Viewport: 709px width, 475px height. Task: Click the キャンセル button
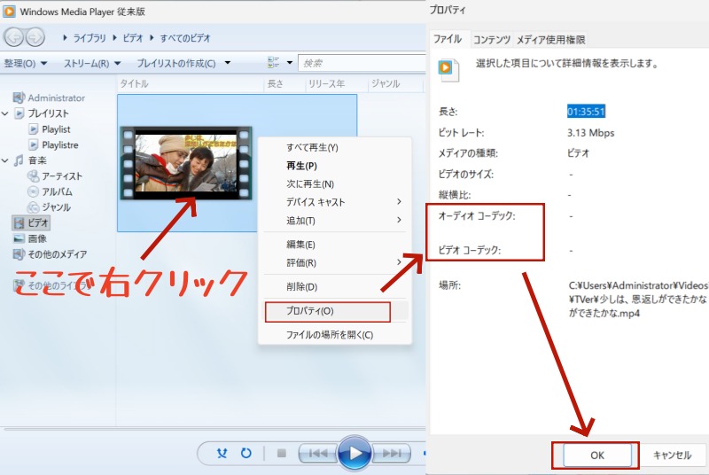click(672, 455)
